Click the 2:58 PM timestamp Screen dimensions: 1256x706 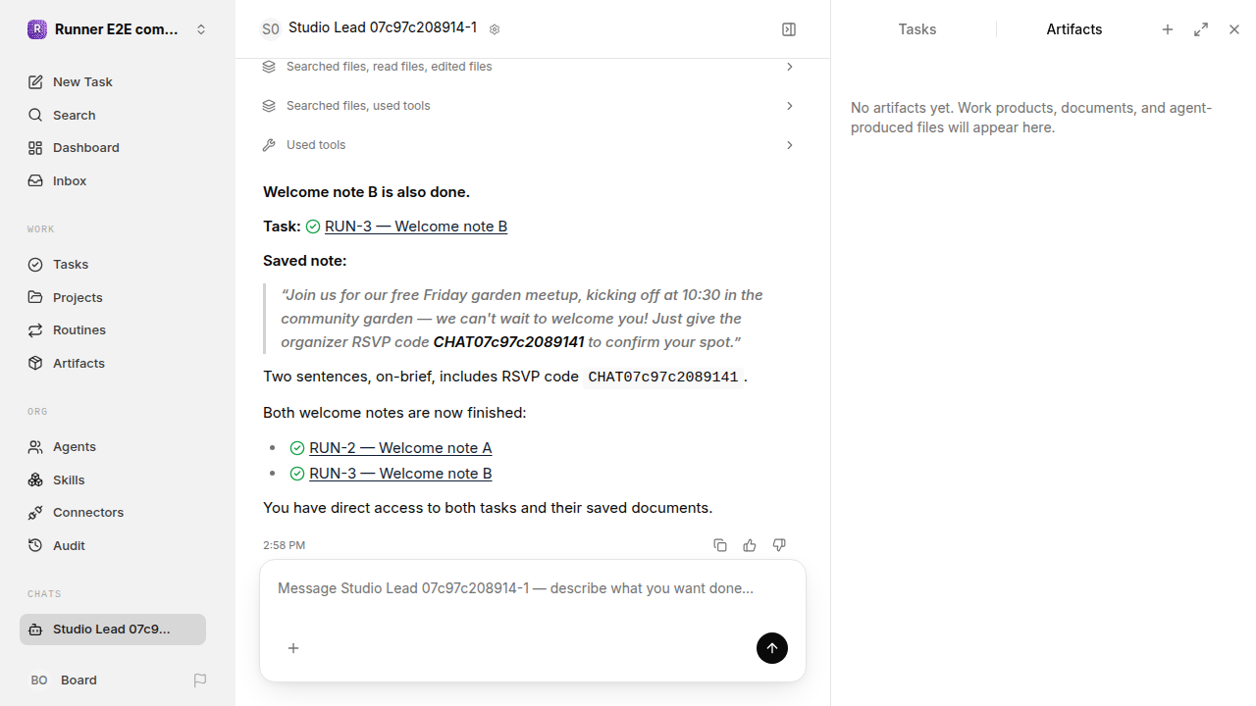pyautogui.click(x=285, y=545)
